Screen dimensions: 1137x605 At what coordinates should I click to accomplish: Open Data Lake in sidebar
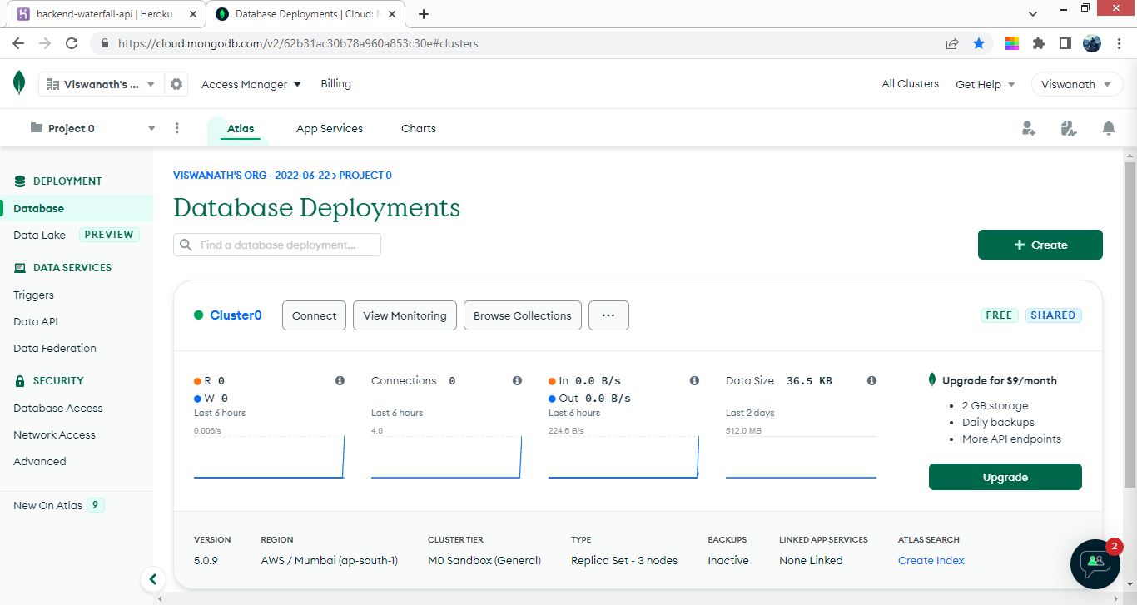tap(39, 235)
